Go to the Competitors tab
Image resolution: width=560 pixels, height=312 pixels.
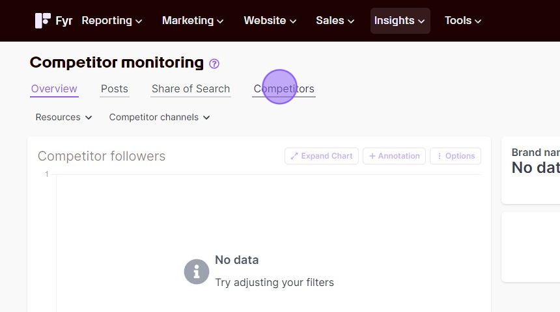[x=284, y=89]
